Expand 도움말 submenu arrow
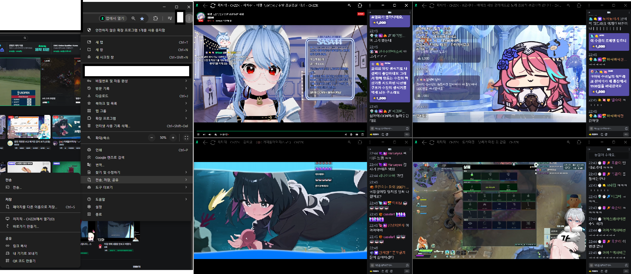 (x=186, y=199)
